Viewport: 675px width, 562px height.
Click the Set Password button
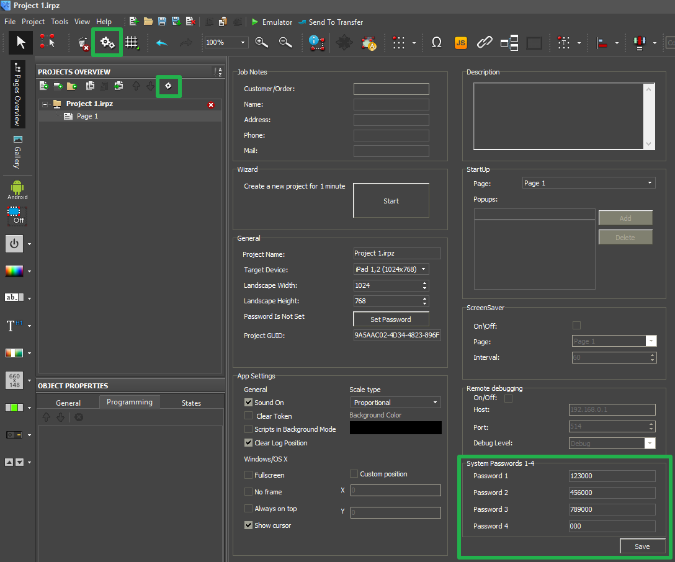pos(390,319)
